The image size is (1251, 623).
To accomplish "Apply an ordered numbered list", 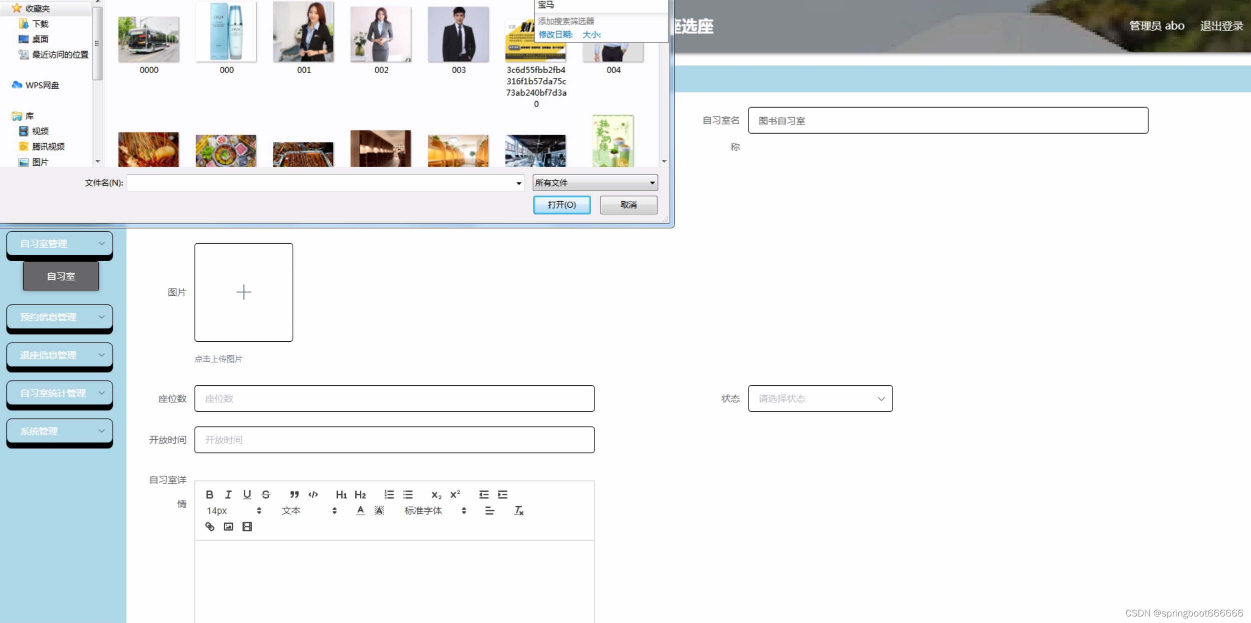I will [x=389, y=494].
